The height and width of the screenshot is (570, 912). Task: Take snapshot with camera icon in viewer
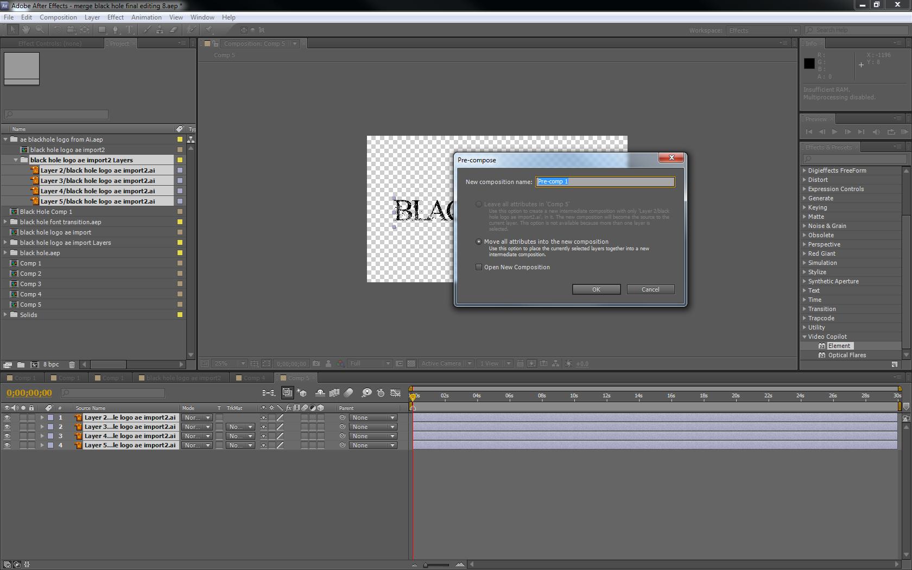pos(316,364)
